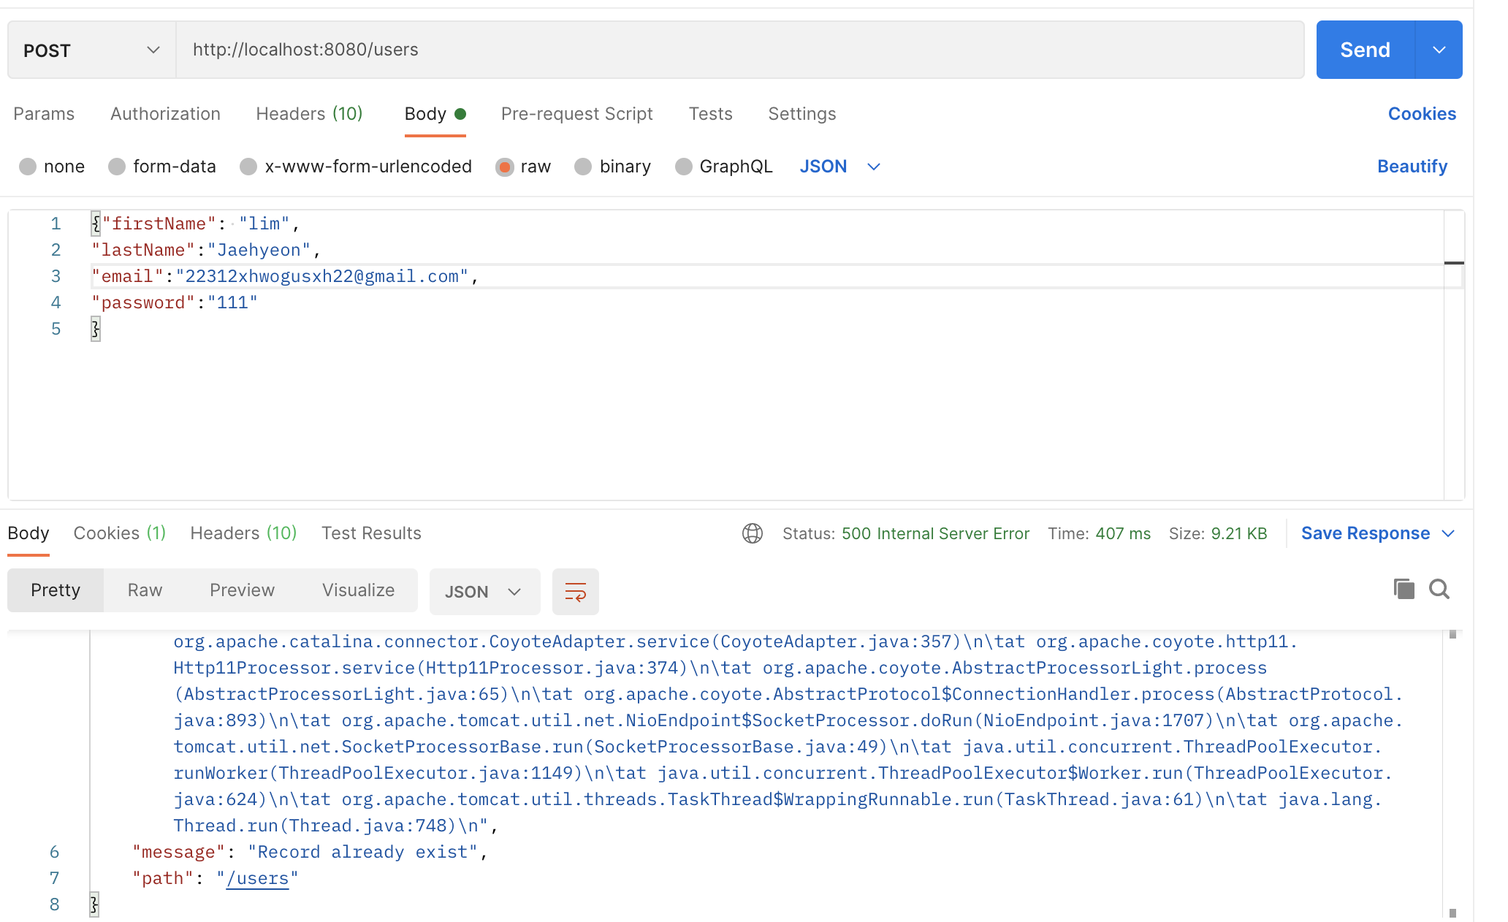Open the Send button dropdown arrow
The width and height of the screenshot is (1508, 922).
pyautogui.click(x=1439, y=50)
